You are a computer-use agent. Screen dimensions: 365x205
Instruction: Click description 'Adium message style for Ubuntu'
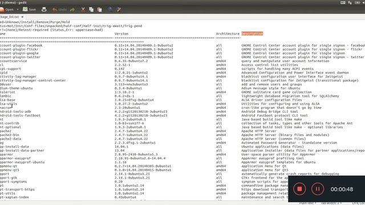point(271,88)
